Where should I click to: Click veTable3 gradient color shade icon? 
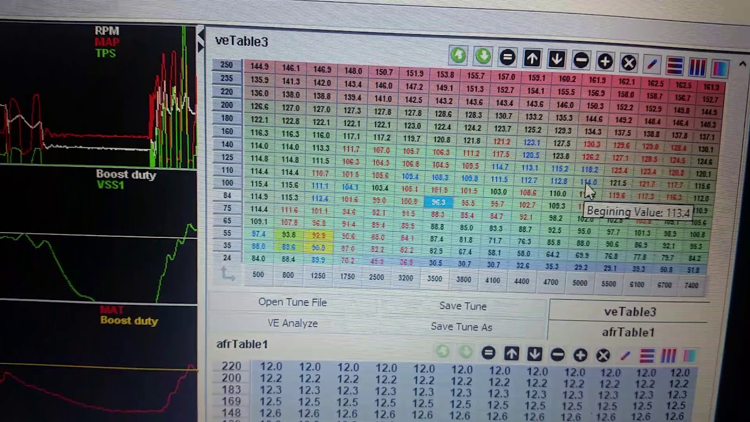[x=720, y=69]
